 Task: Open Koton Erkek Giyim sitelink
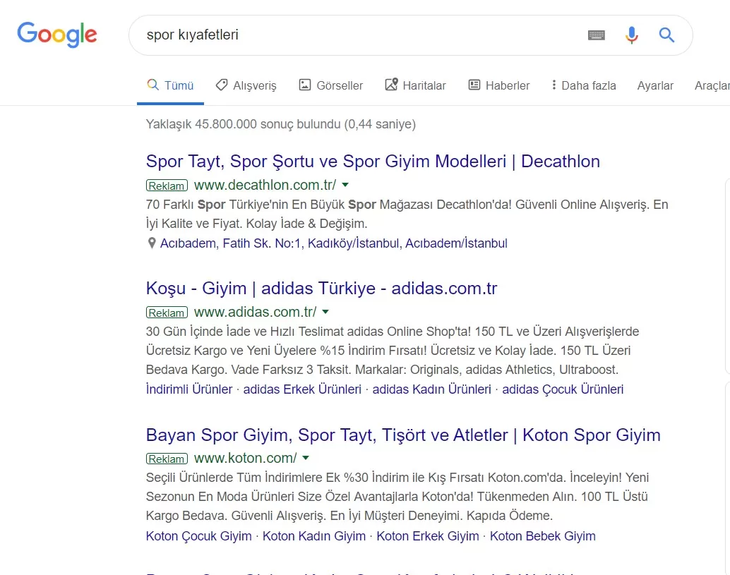(427, 536)
